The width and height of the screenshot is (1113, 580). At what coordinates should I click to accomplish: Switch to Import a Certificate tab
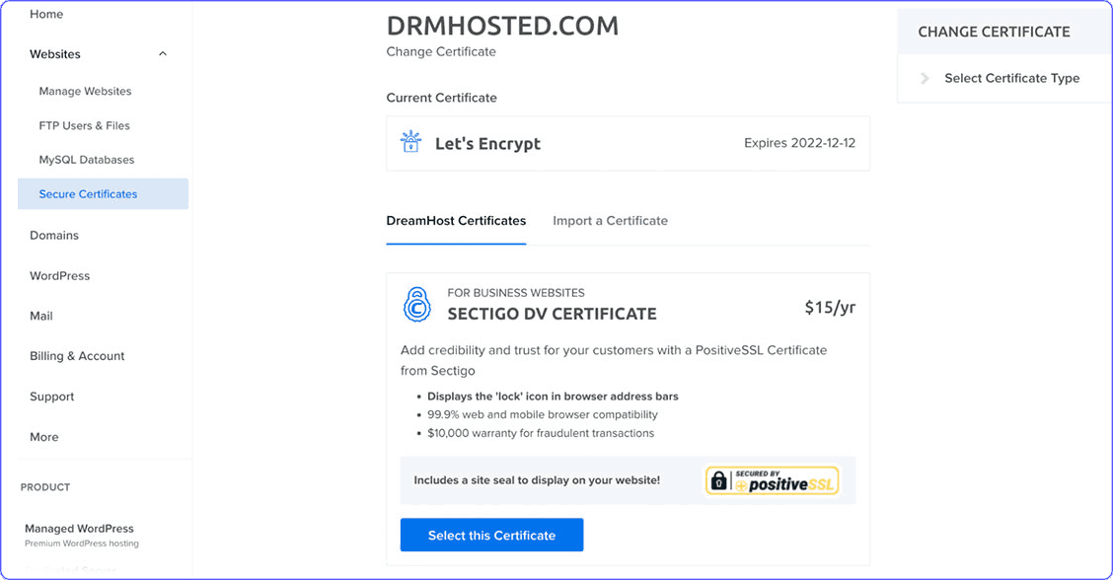pos(611,221)
